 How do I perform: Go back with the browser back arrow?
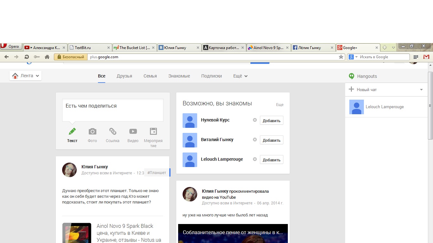tap(6, 57)
